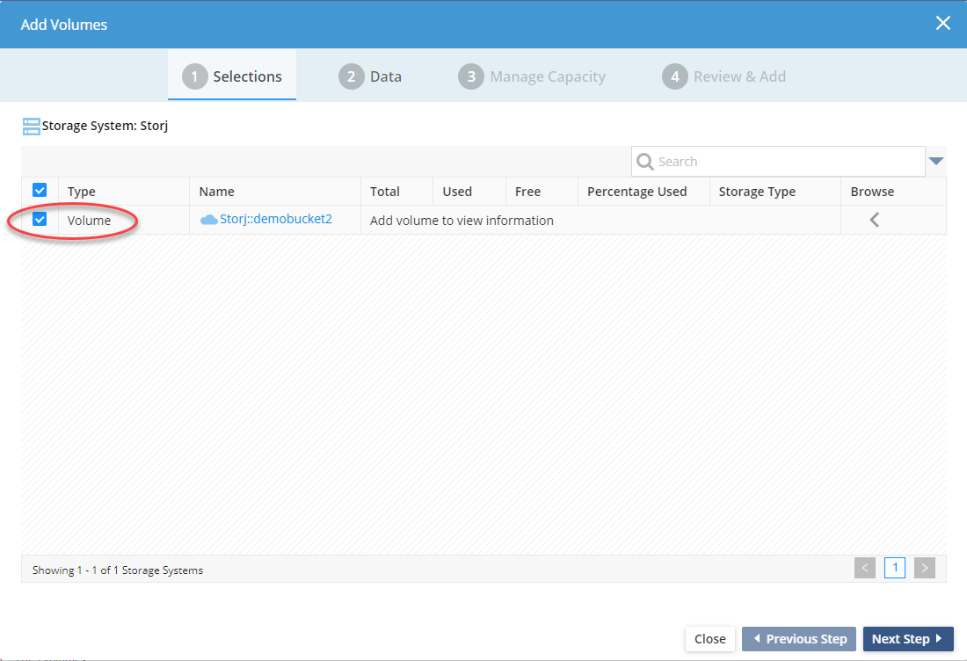Open the Storj::demobucket2 volume link
Viewport: 967px width, 661px height.
(276, 219)
